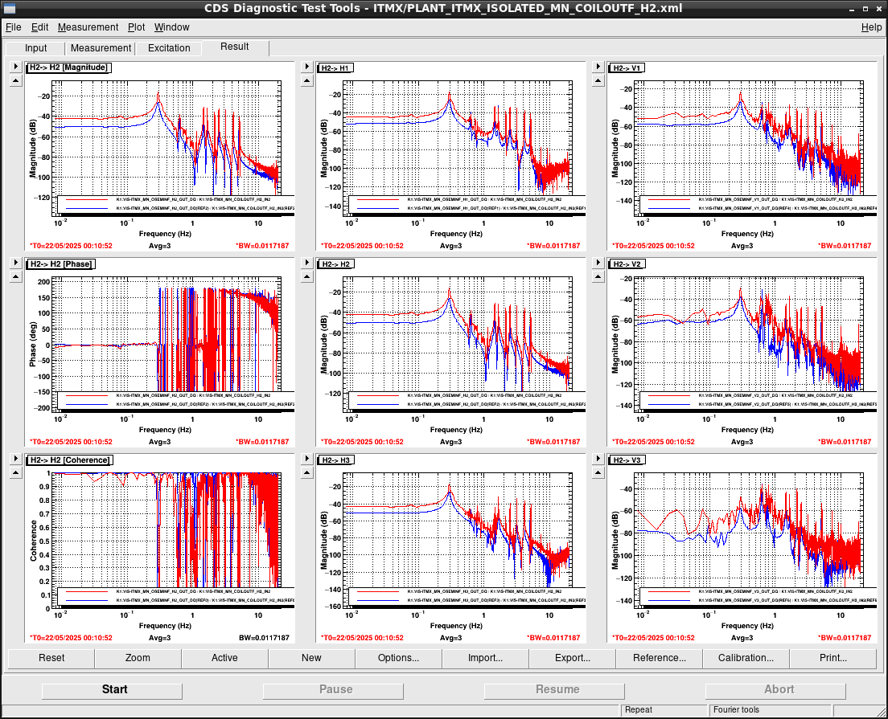
Task: Click right-arrow icon beside middle H2-> H2 plot
Action: 307,263
